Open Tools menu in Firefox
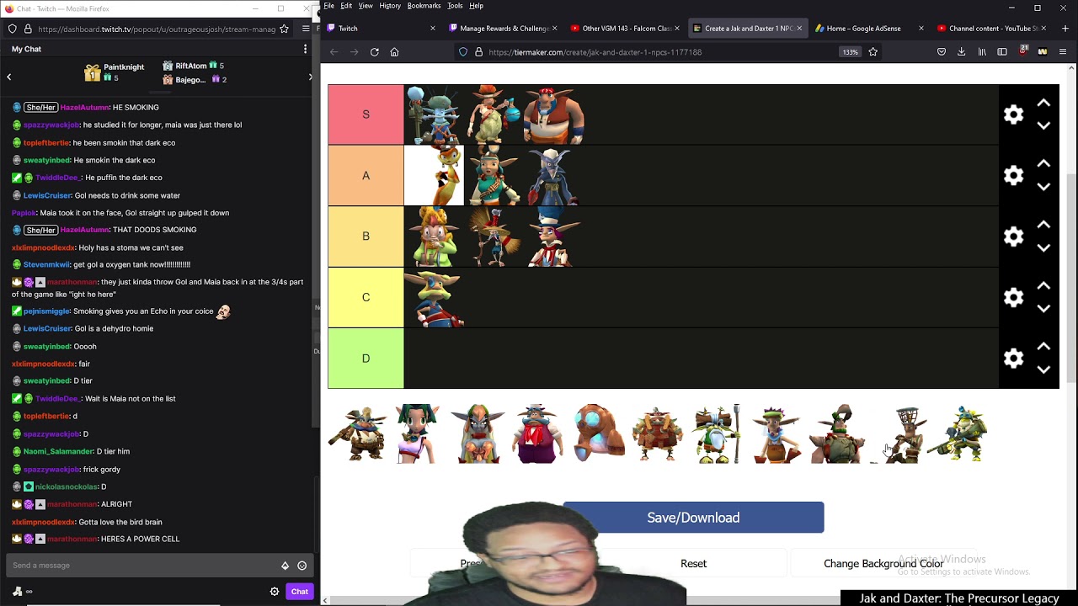This screenshot has height=606, width=1078. pos(455,6)
